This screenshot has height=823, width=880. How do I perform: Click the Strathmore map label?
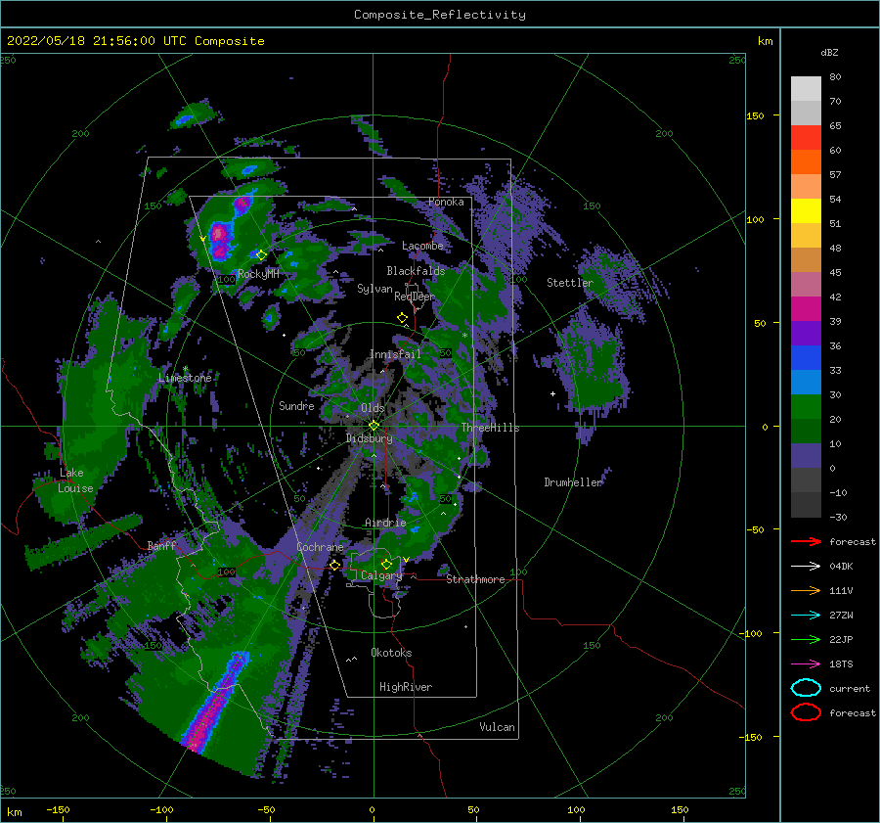(475, 579)
